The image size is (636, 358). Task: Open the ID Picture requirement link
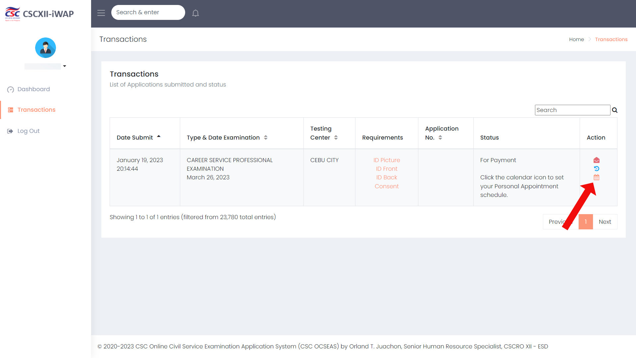pos(387,160)
